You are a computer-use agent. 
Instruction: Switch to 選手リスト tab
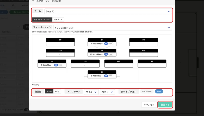click(x=58, y=20)
